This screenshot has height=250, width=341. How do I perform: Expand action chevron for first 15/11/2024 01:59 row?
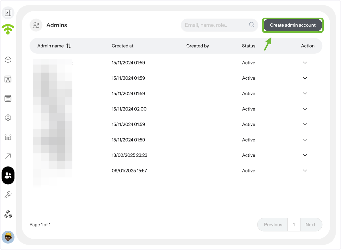coord(305,63)
